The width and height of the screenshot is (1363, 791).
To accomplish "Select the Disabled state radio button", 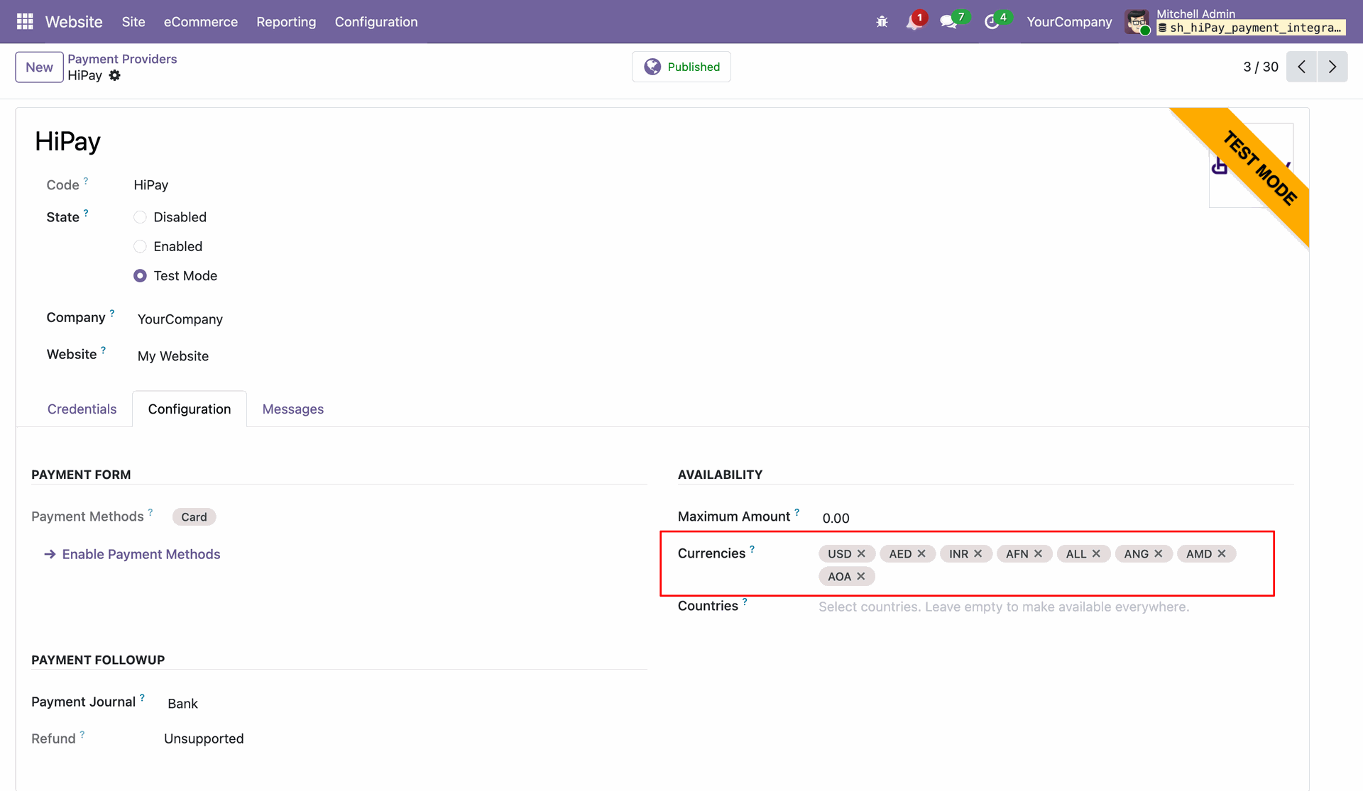I will [140, 217].
